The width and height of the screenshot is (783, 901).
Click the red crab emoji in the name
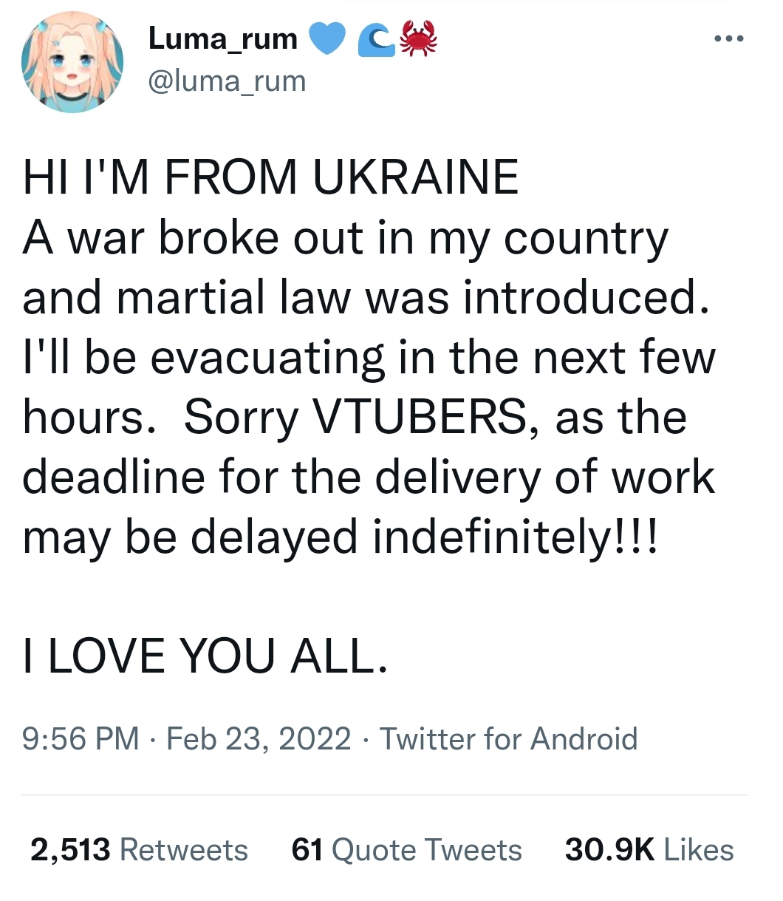(x=417, y=39)
